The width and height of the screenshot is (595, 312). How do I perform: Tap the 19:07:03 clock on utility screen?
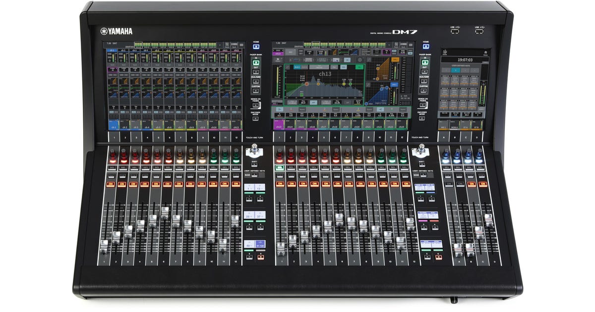click(465, 60)
